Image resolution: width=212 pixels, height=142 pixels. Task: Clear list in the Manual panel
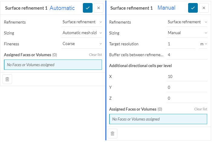[x=201, y=109]
